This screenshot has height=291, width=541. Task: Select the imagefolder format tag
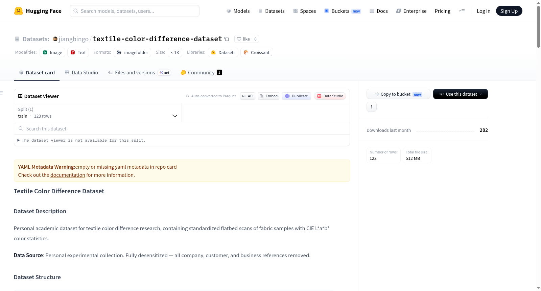(x=133, y=52)
